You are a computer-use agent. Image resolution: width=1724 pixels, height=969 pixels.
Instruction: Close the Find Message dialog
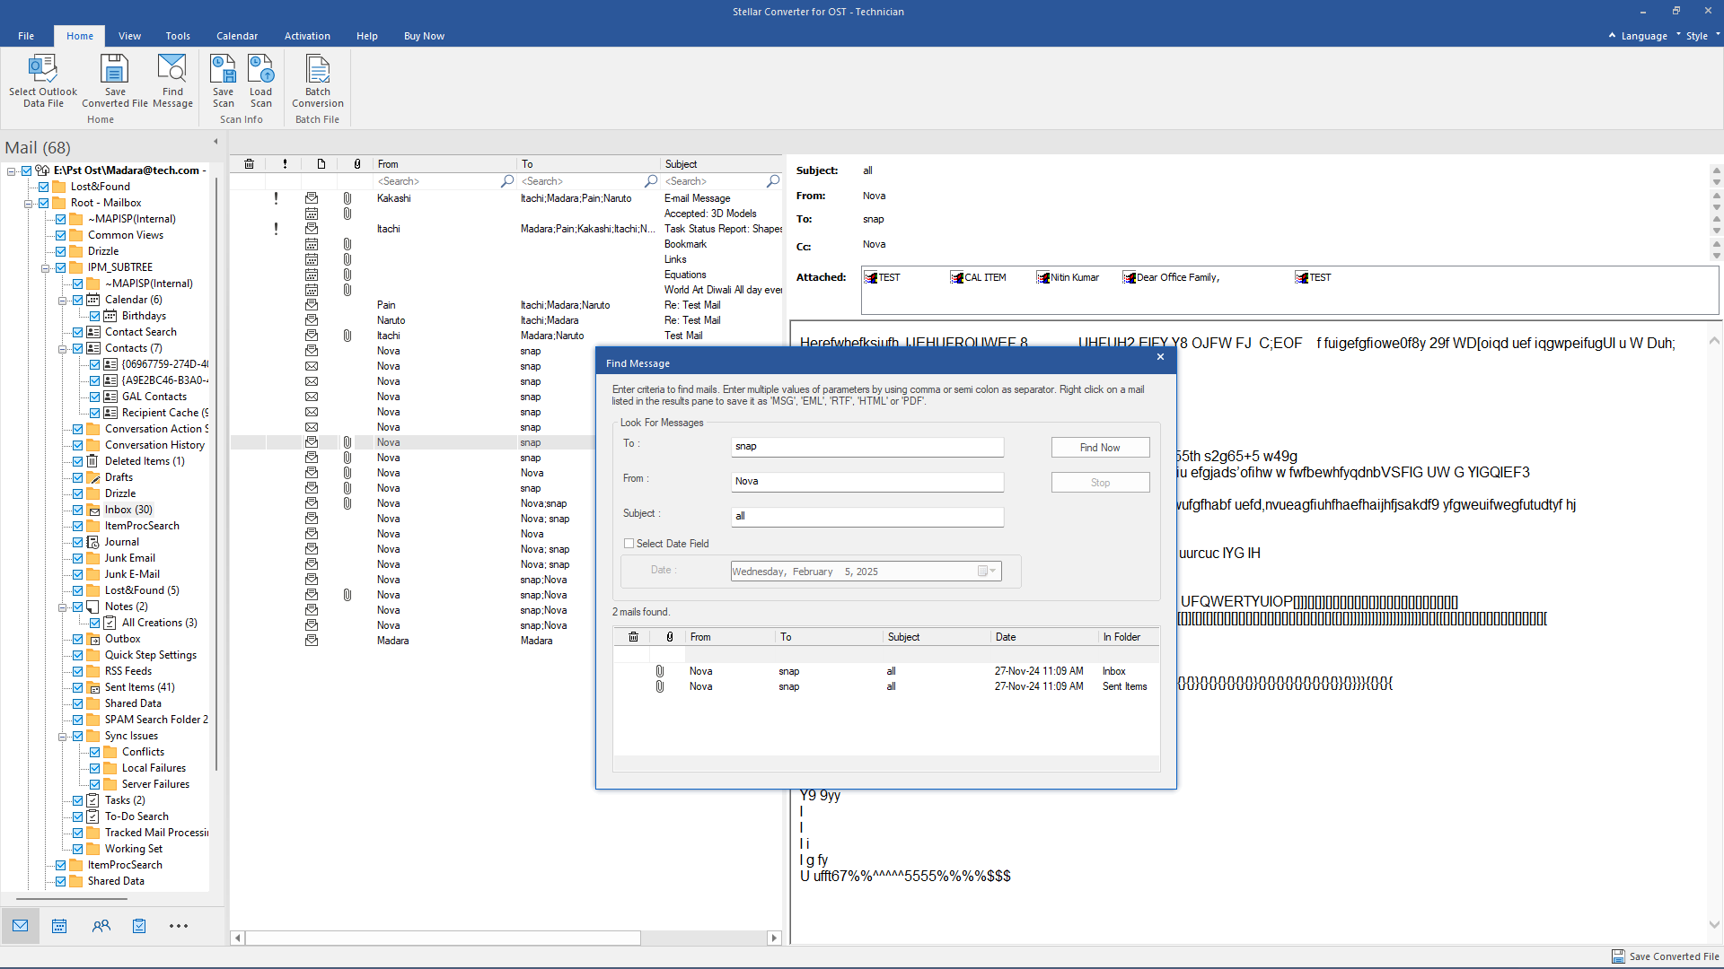pos(1160,357)
